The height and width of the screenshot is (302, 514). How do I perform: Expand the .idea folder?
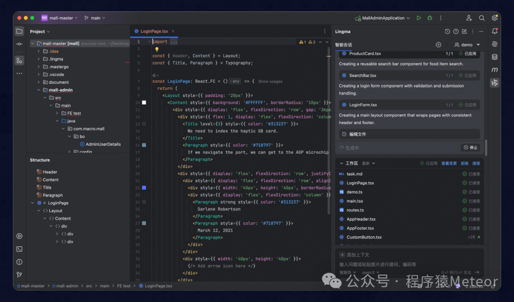(x=39, y=51)
